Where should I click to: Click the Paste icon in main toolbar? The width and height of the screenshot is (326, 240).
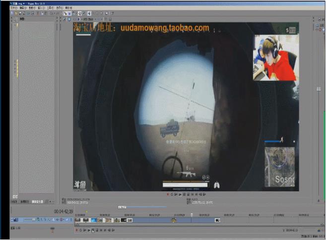(46, 13)
